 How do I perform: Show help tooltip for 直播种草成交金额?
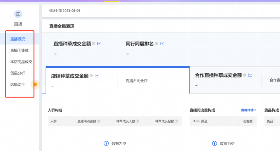click(x=93, y=43)
